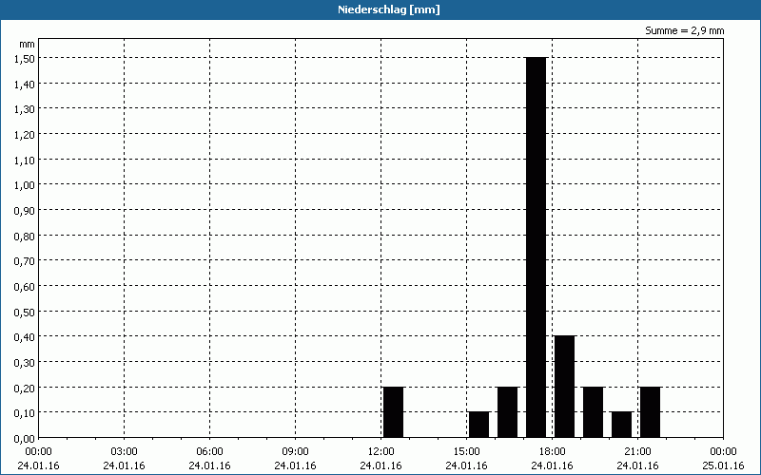Click the 15:00 time axis label
Screen dimensions: 761x475
point(466,452)
